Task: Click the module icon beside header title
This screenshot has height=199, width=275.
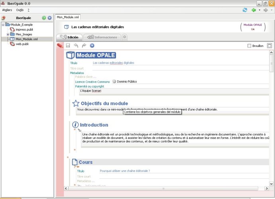Action: 67,27
